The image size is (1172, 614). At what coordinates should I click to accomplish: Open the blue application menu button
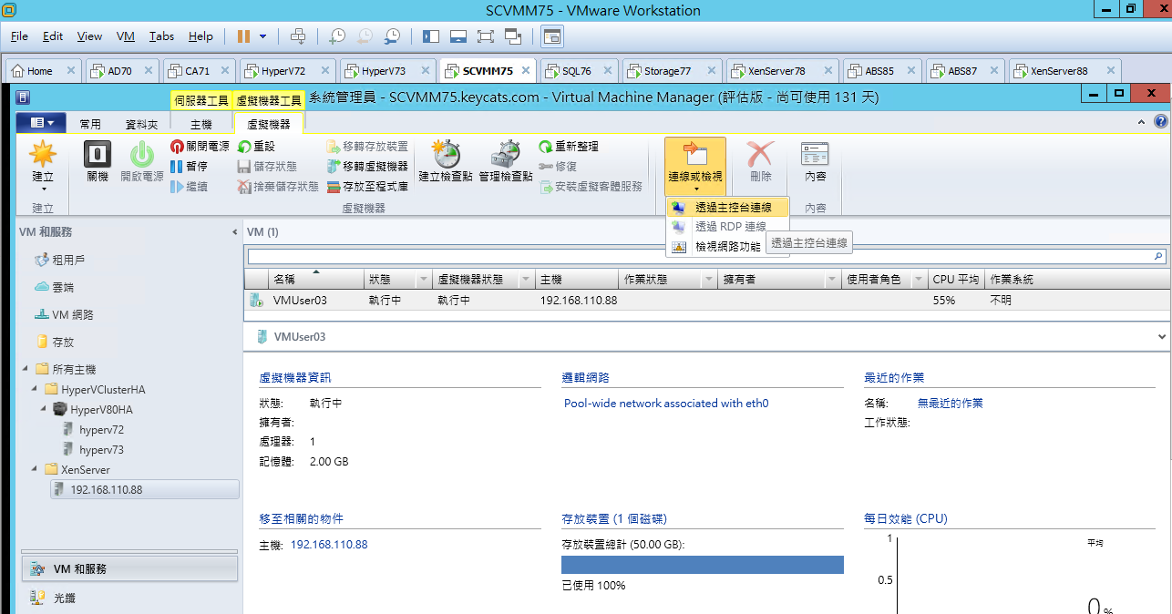(x=42, y=122)
